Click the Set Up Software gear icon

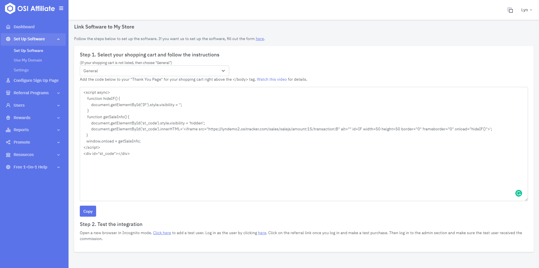click(x=8, y=39)
